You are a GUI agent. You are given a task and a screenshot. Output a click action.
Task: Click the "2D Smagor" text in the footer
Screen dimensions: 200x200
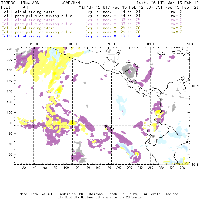pos(134,197)
